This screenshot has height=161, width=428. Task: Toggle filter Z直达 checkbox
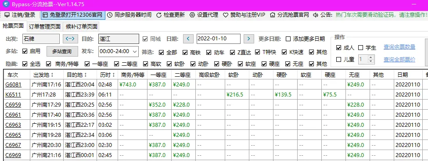[x=233, y=52]
